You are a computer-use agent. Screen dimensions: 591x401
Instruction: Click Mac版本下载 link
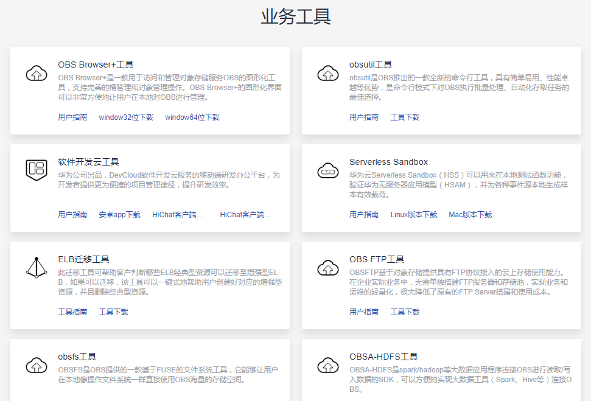click(470, 214)
